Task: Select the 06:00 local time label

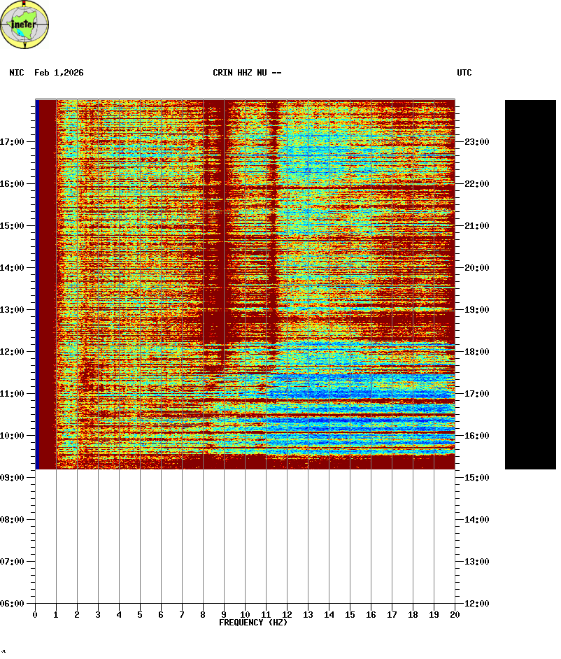Action: pyautogui.click(x=13, y=604)
